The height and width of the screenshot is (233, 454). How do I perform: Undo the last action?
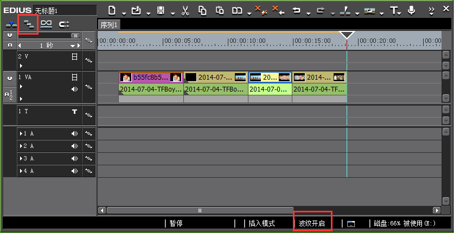[x=296, y=11]
